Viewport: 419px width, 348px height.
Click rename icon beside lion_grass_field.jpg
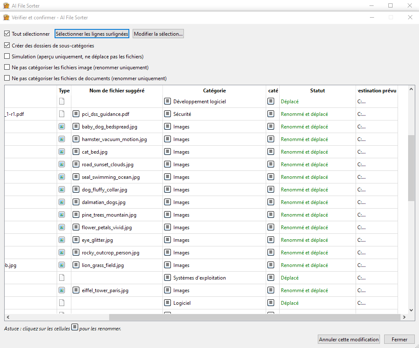pos(76,265)
